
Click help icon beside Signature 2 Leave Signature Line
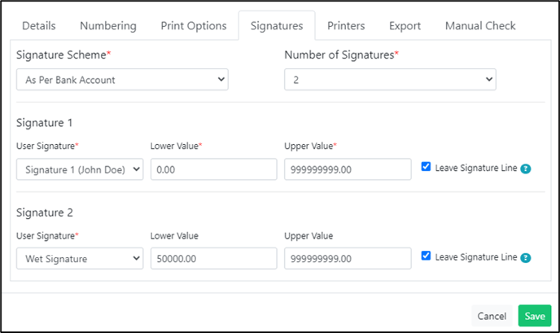tap(525, 257)
